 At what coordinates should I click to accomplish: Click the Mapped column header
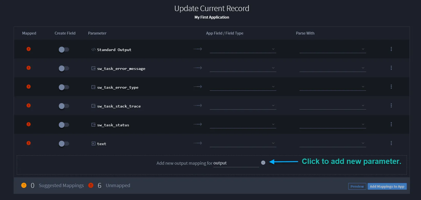[x=29, y=33]
